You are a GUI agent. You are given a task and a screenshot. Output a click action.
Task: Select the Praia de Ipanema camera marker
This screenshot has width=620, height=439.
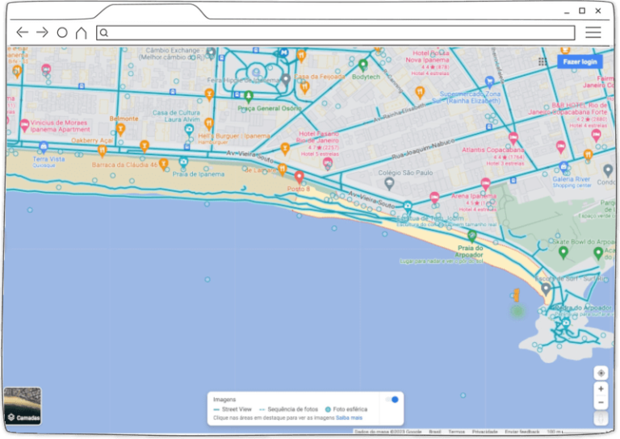(x=183, y=161)
